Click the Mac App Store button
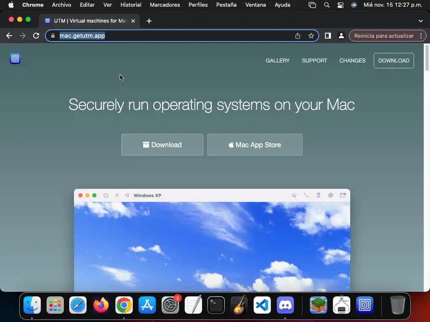The image size is (430, 322). coord(255,145)
